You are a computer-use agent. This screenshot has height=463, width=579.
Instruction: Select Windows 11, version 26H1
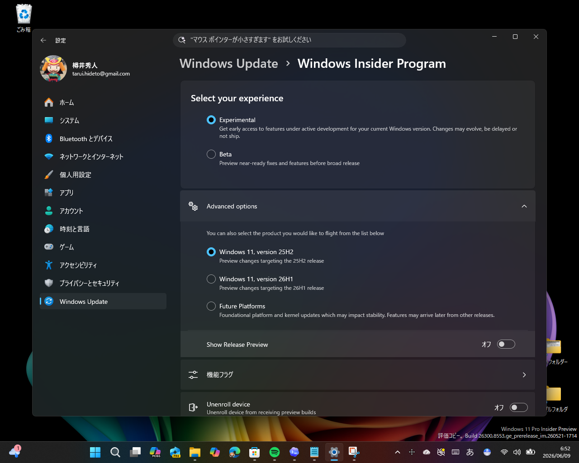[x=211, y=279]
